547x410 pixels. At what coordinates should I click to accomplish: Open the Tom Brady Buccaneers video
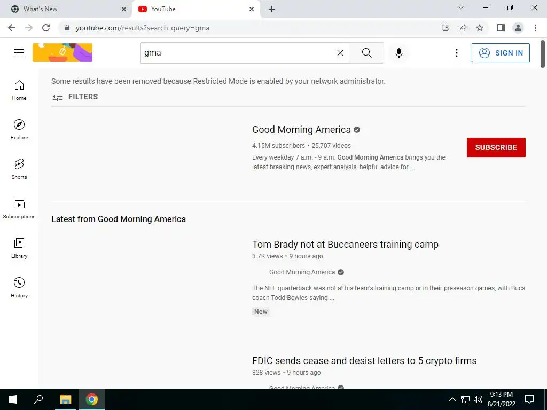pyautogui.click(x=345, y=245)
